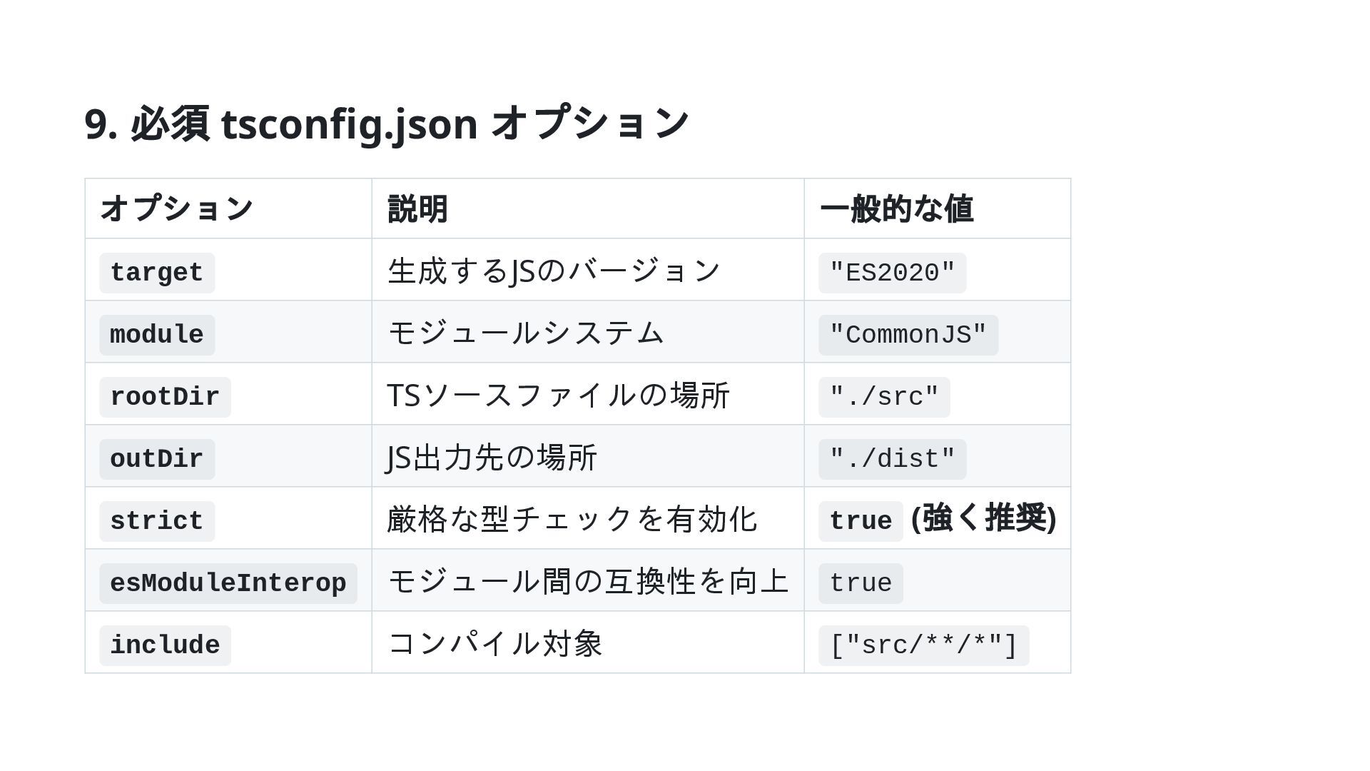
Task: Select the 厳格な型チェックを有効化 description
Action: 572,519
